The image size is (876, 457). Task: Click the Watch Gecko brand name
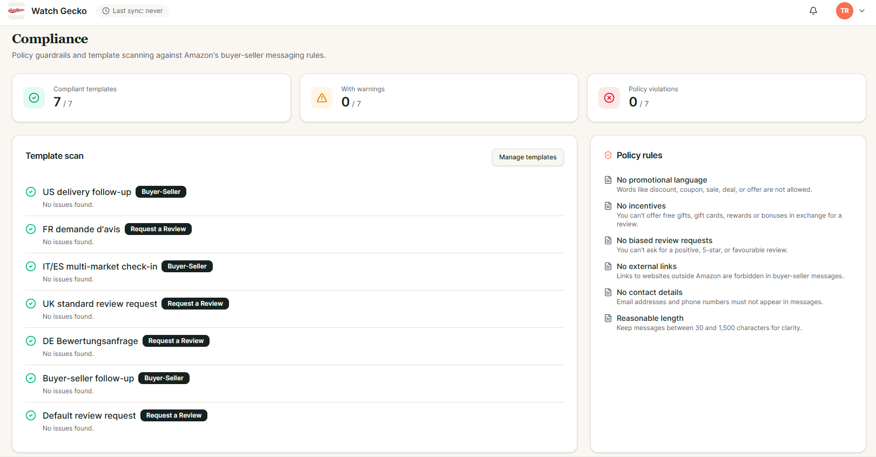pyautogui.click(x=59, y=11)
